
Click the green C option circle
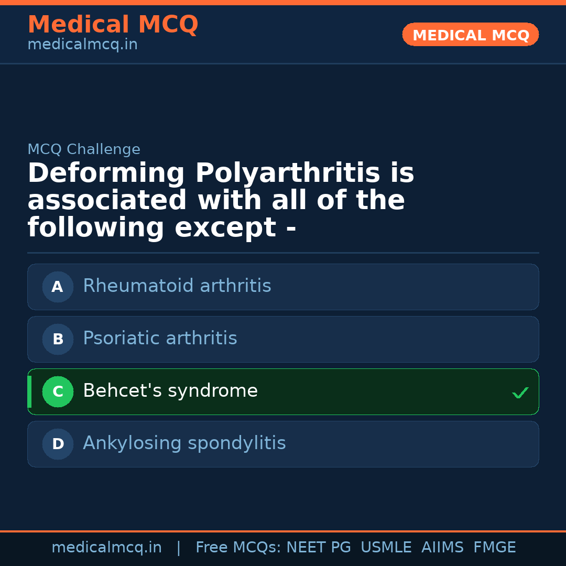58,391
